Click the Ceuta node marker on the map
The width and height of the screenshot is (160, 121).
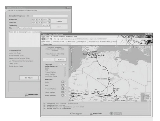pos(88,53)
